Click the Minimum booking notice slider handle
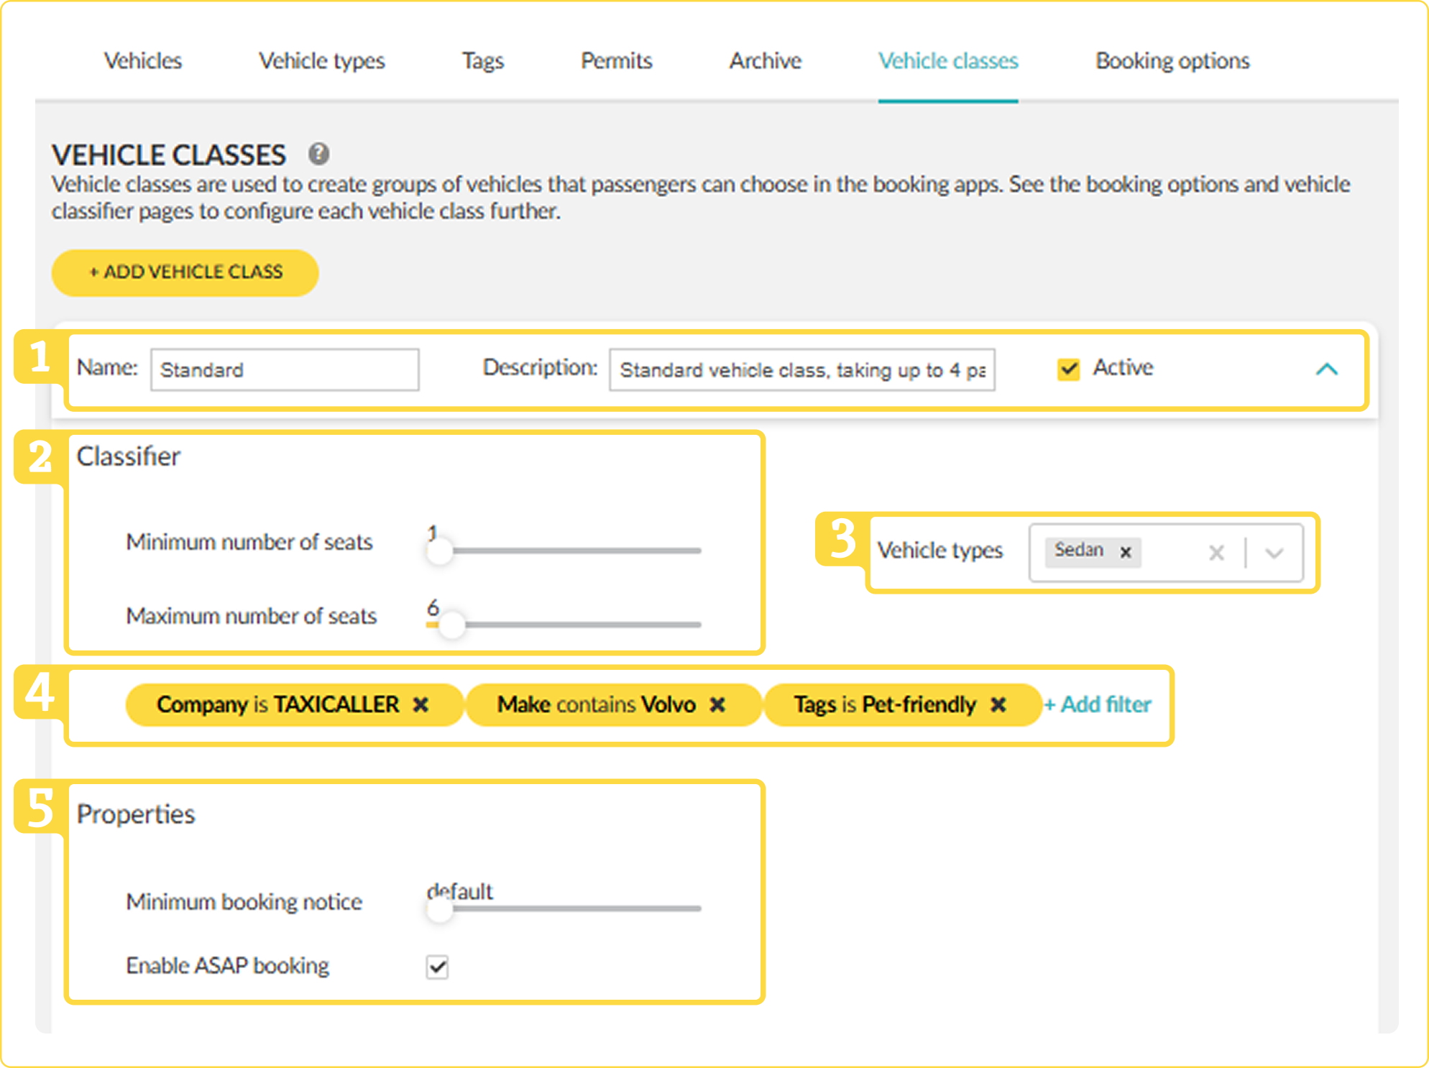Screen dimensions: 1429x1068 [x=439, y=908]
